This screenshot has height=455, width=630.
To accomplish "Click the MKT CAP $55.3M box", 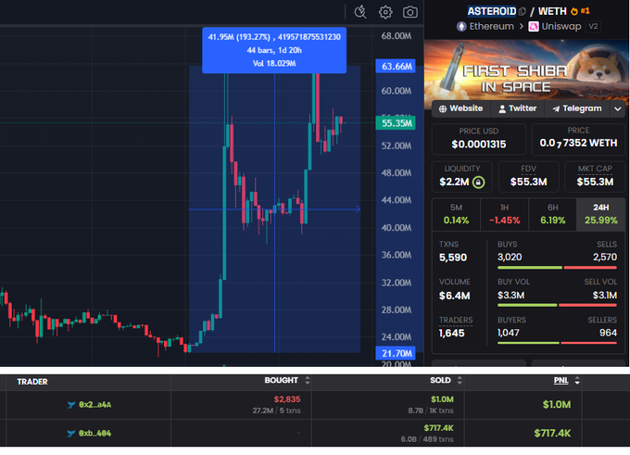I will 595,176.
